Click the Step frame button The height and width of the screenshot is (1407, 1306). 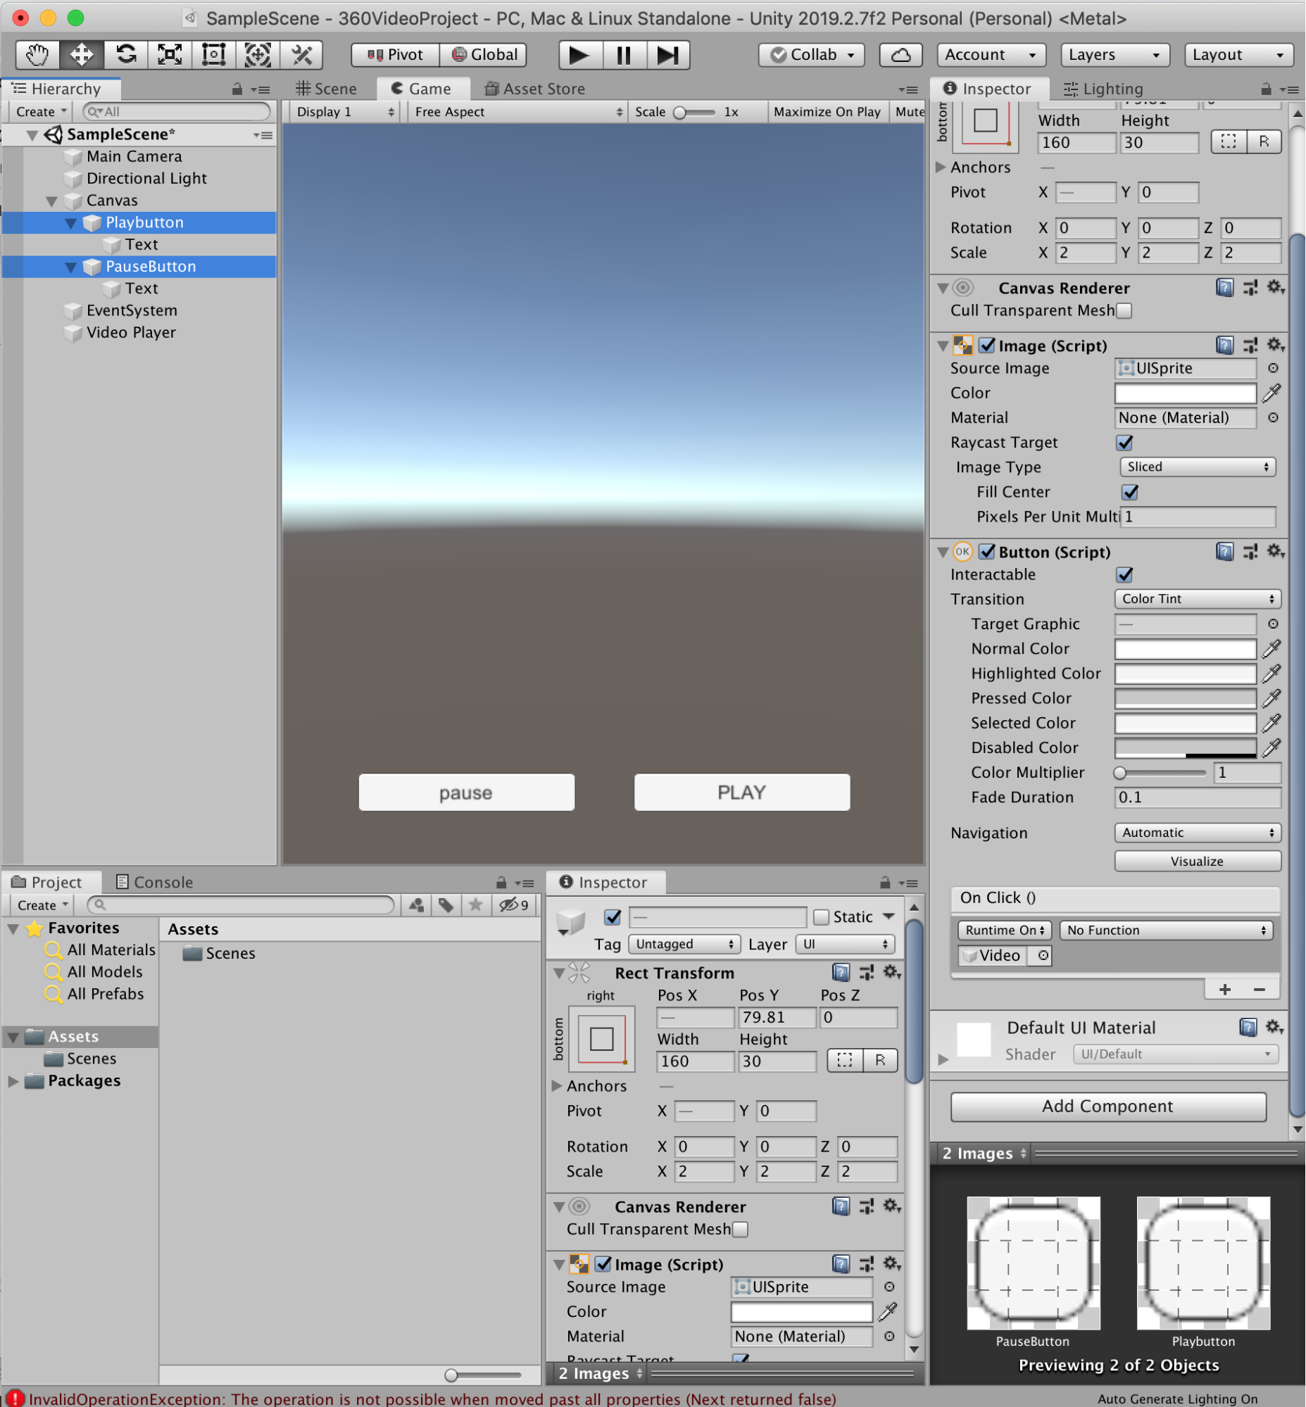point(667,54)
